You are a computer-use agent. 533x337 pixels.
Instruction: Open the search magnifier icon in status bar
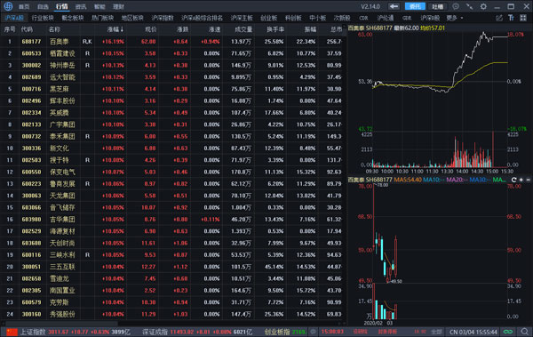(x=524, y=332)
